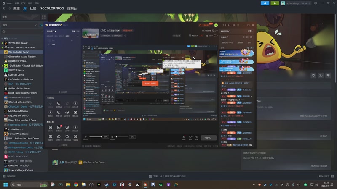Mute the microphone icon by its volume slider
This screenshot has height=189, width=337.
[x=86, y=137]
